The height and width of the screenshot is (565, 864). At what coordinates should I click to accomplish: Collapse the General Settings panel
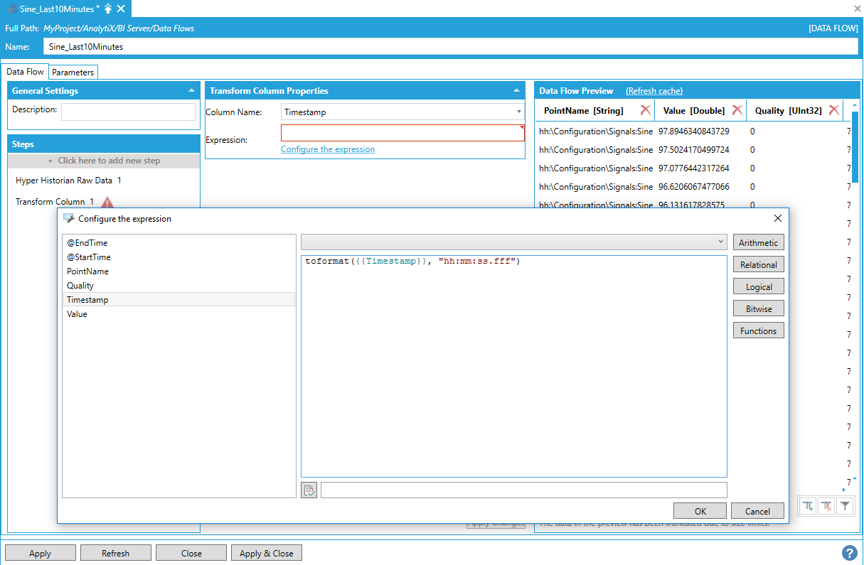point(191,91)
